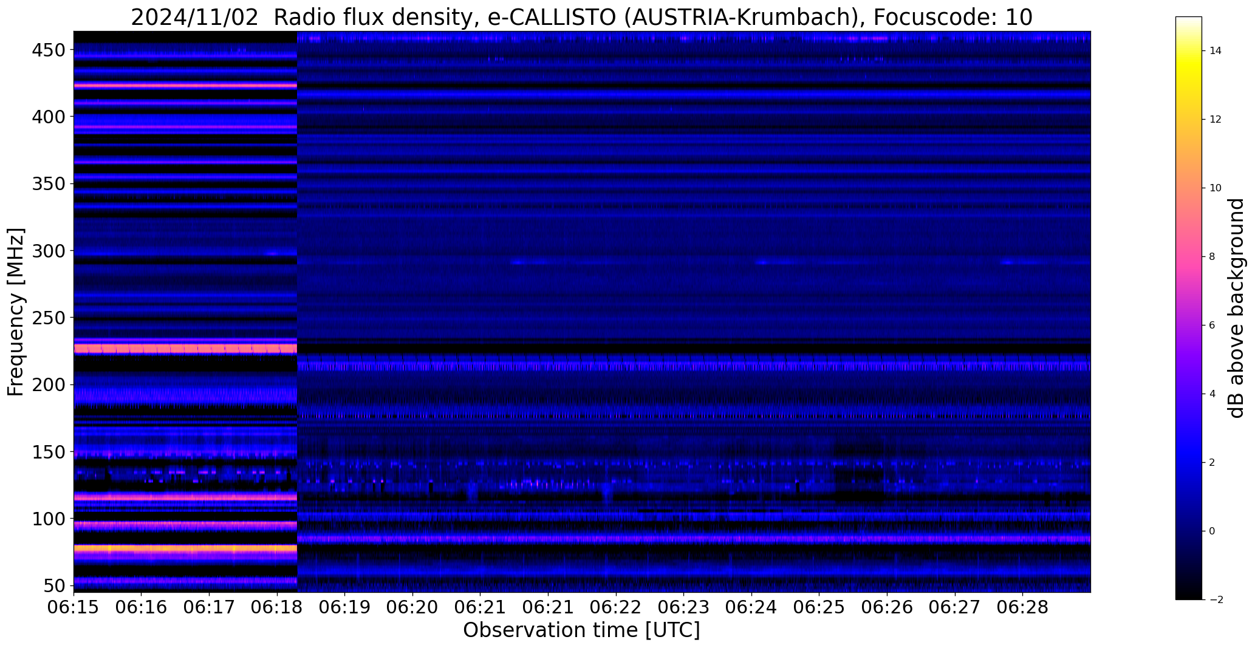Click the colorbar tick label 14
The image size is (1255, 648).
tap(1216, 51)
